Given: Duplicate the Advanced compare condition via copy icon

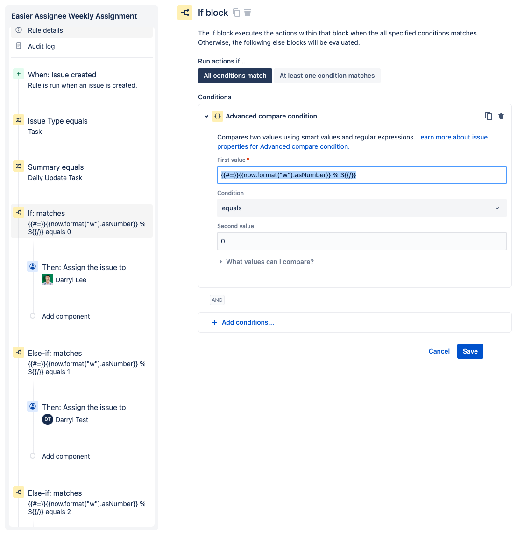Looking at the screenshot, I should (x=489, y=116).
